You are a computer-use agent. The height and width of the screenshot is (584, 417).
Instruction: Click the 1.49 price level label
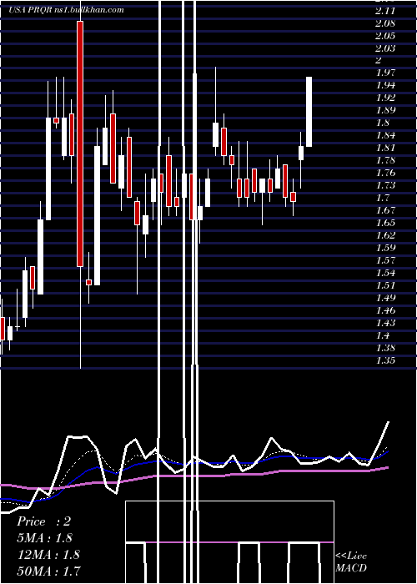385,298
